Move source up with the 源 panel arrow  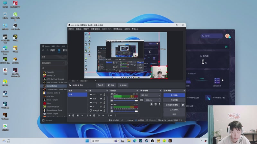coord(103,116)
